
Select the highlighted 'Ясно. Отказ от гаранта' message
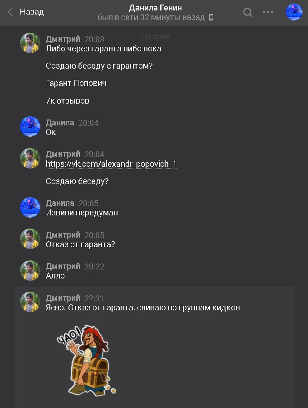[142, 308]
